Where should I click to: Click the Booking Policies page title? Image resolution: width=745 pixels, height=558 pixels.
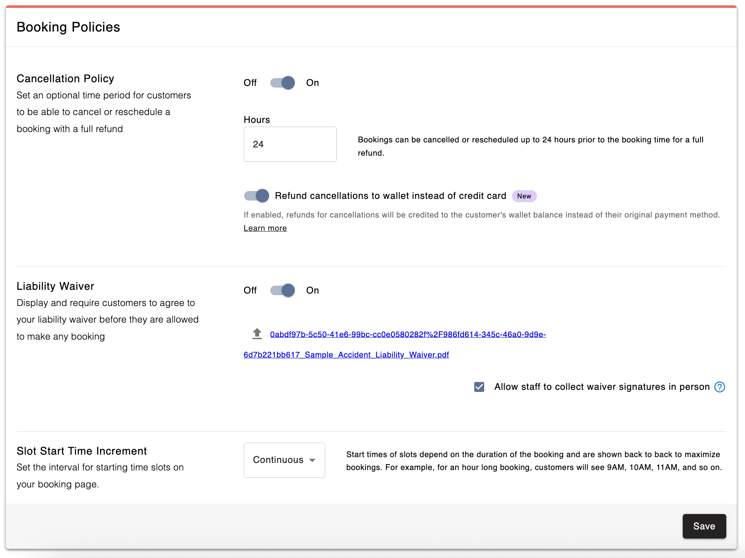(x=69, y=27)
